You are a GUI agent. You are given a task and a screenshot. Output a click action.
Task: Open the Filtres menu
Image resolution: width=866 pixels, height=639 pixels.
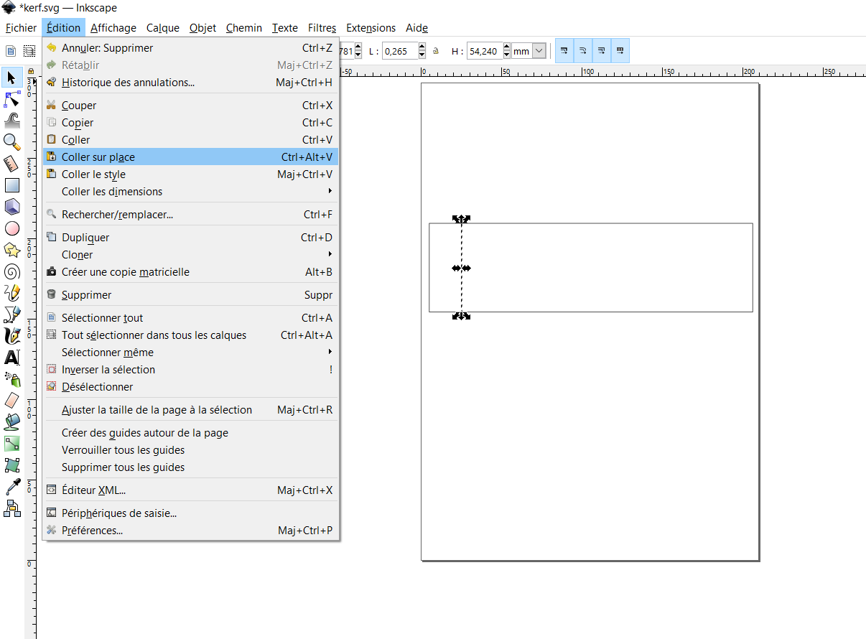322,28
